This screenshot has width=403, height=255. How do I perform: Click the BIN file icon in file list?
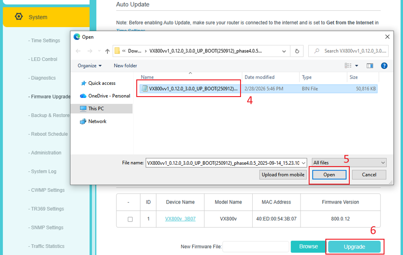144,88
